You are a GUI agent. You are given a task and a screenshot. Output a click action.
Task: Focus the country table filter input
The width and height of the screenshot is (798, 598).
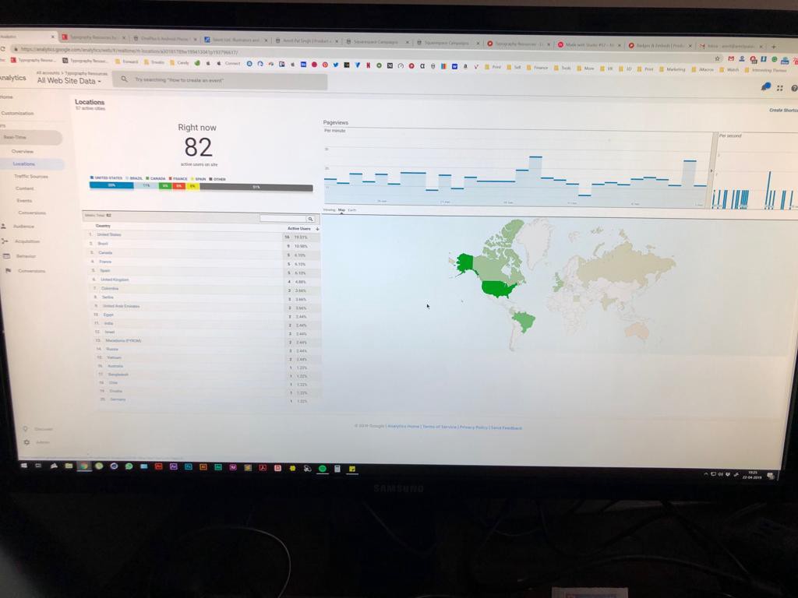282,218
